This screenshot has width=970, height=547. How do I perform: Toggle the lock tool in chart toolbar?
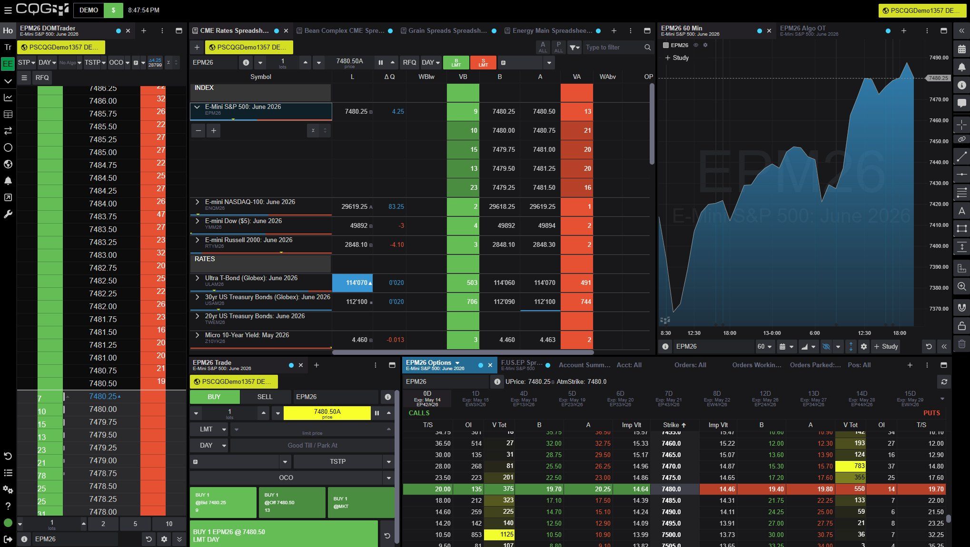[961, 326]
